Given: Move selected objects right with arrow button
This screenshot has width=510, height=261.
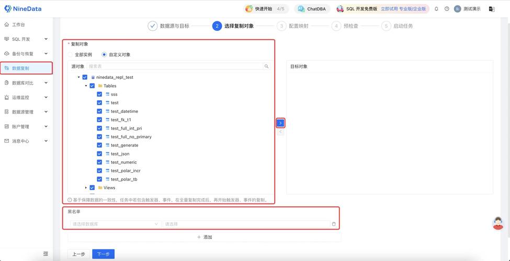Looking at the screenshot, I should [280, 123].
